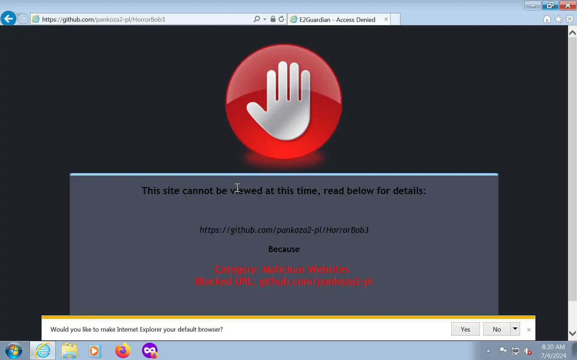The height and width of the screenshot is (360, 577).
Task: Dismiss the default browser notification bar
Action: [529, 329]
